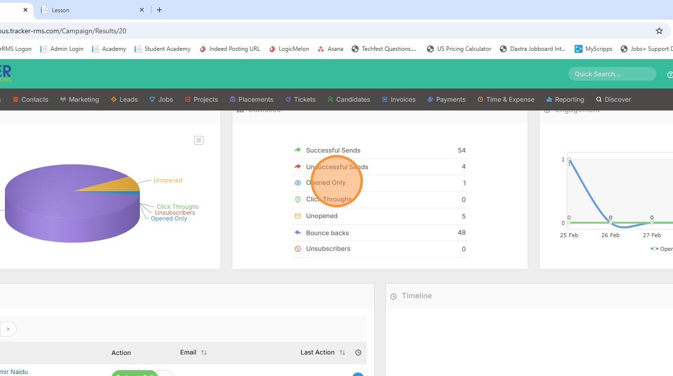Click the Successful Sends green arrow icon
The width and height of the screenshot is (673, 376).
tap(297, 150)
